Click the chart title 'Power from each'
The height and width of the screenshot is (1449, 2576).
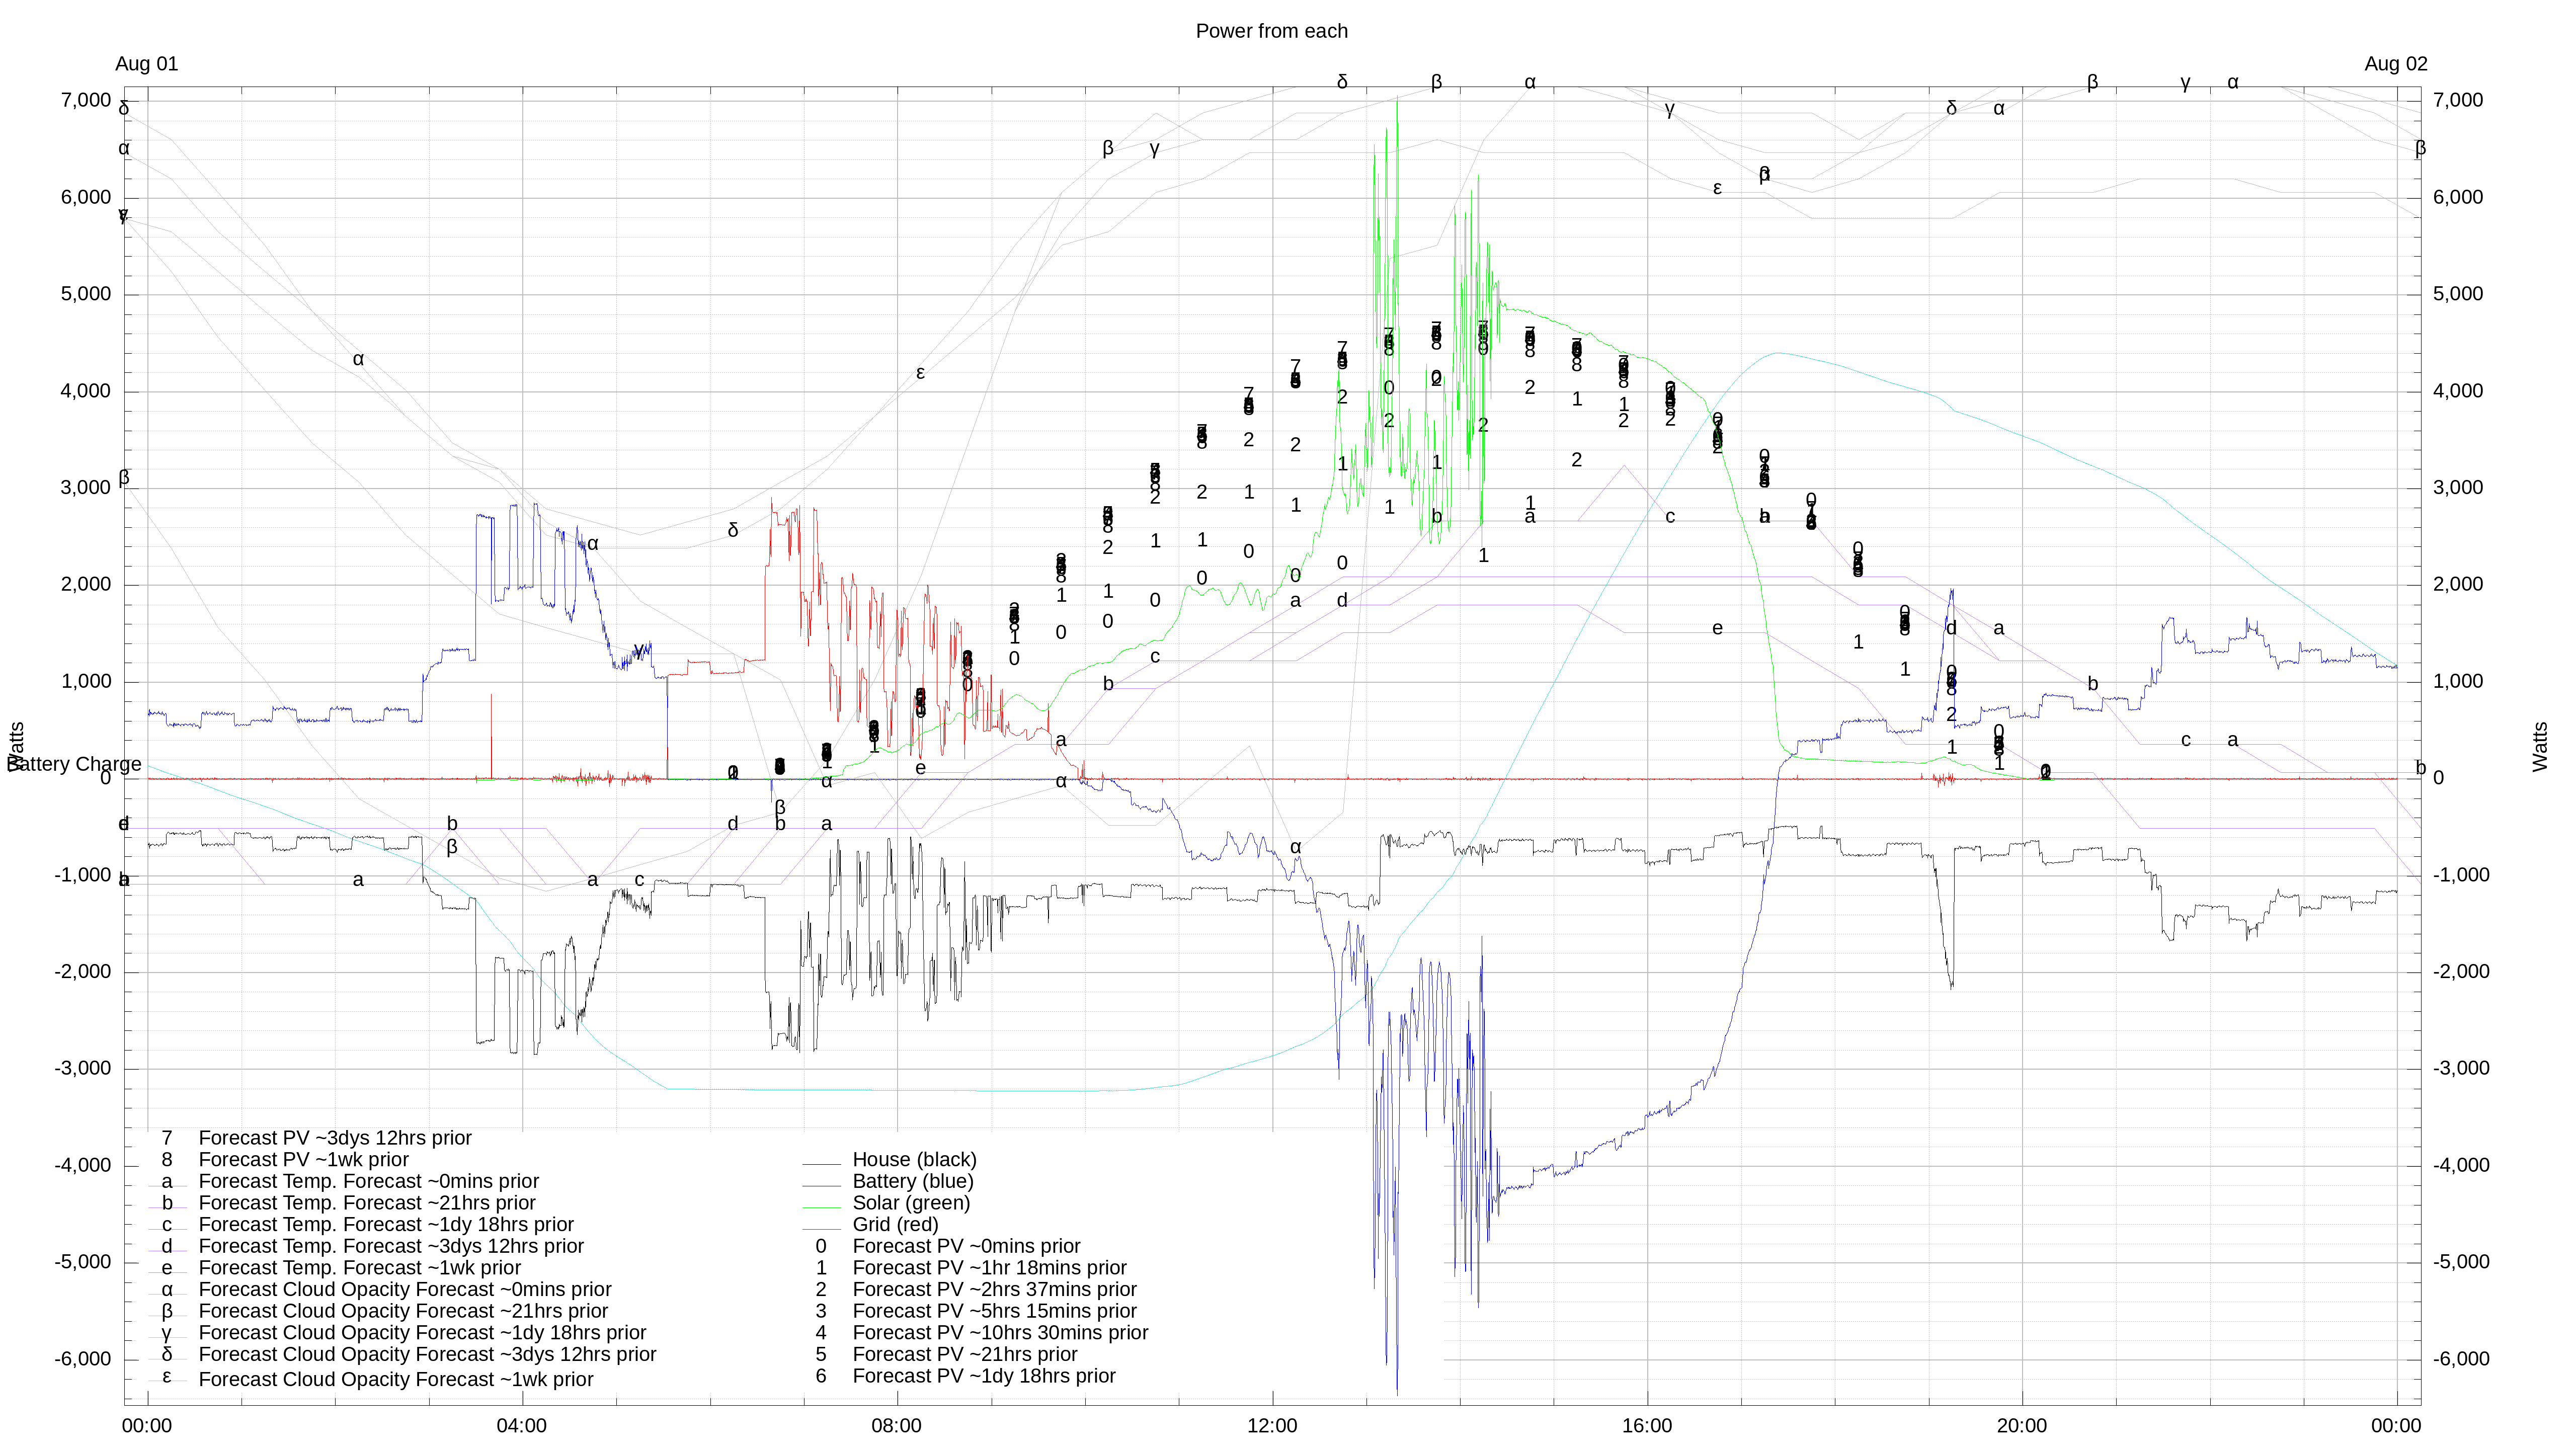pos(1271,31)
